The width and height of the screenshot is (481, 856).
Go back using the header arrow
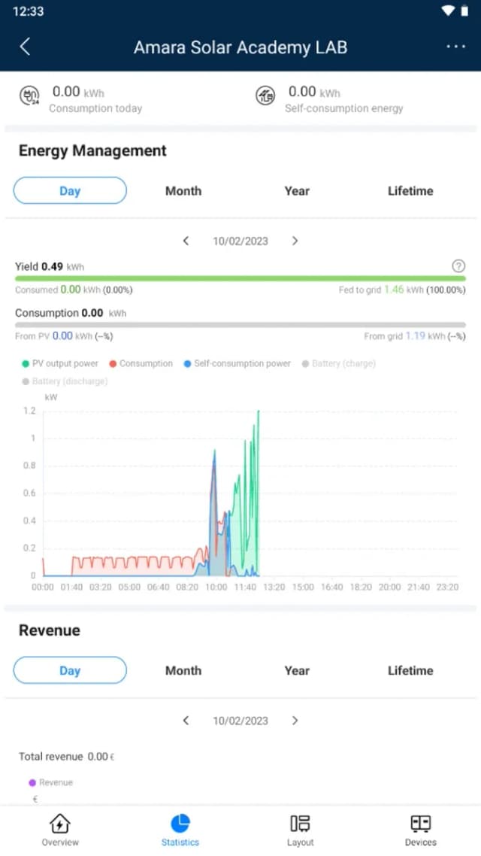click(25, 47)
